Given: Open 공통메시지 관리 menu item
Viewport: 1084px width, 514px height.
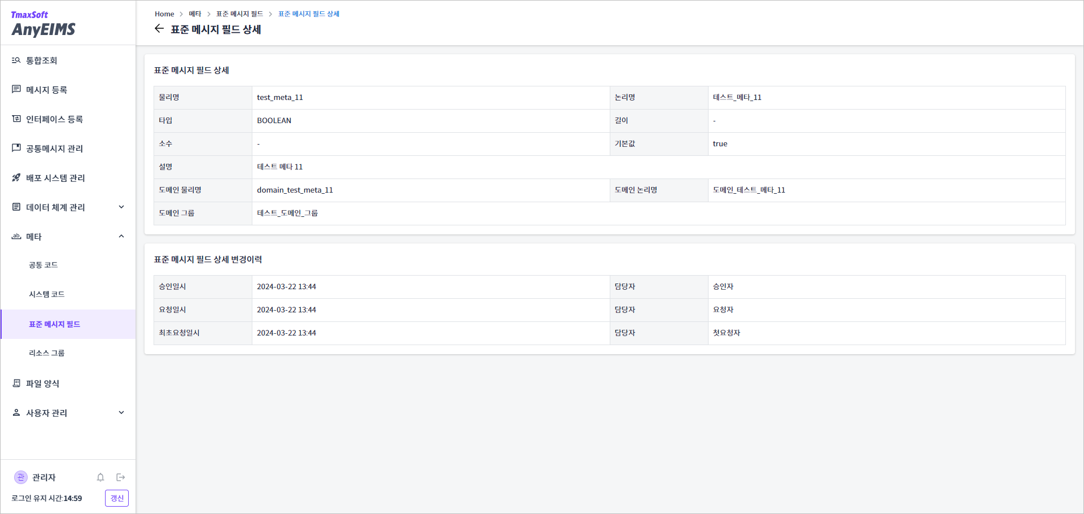Looking at the screenshot, I should (68, 149).
